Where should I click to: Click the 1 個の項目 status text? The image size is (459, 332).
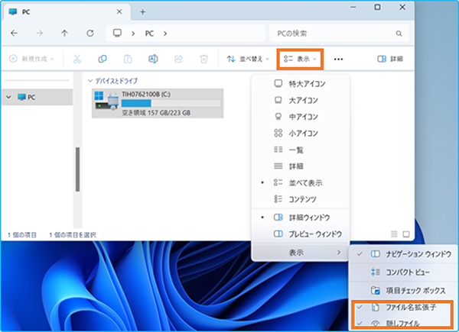[22, 235]
